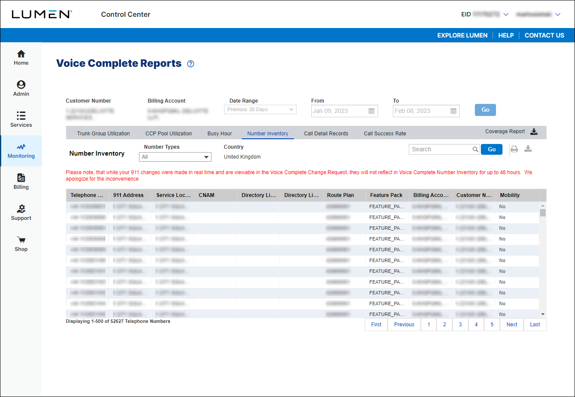Image resolution: width=575 pixels, height=397 pixels.
Task: Open the Call Success Rate tab
Action: (x=385, y=134)
